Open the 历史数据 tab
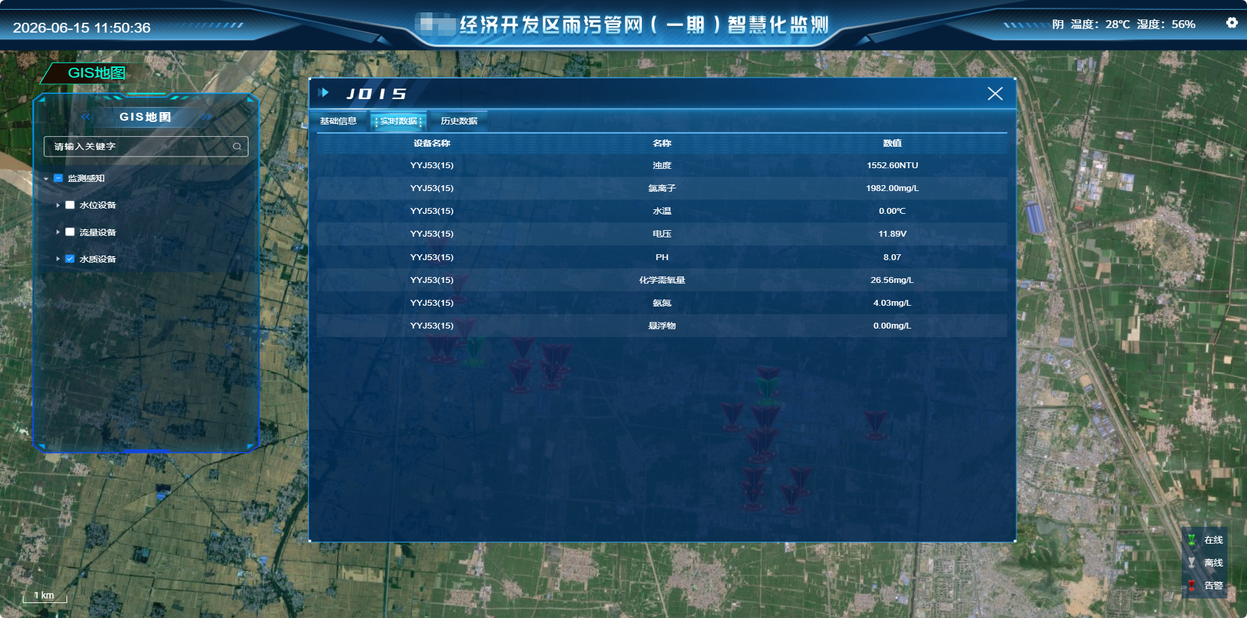The height and width of the screenshot is (618, 1247). click(459, 121)
